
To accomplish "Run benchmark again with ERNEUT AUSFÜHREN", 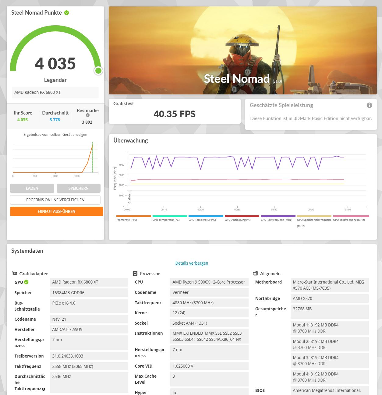I will click(x=56, y=211).
